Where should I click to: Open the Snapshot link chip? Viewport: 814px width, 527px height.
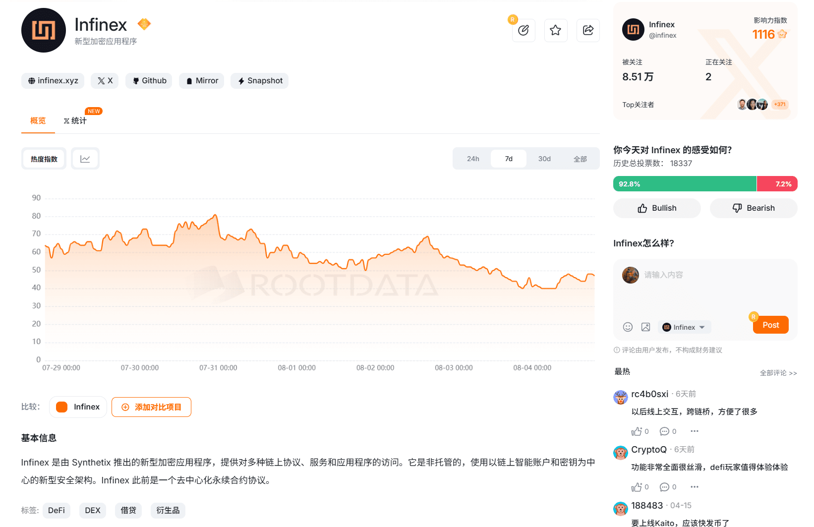click(x=260, y=81)
